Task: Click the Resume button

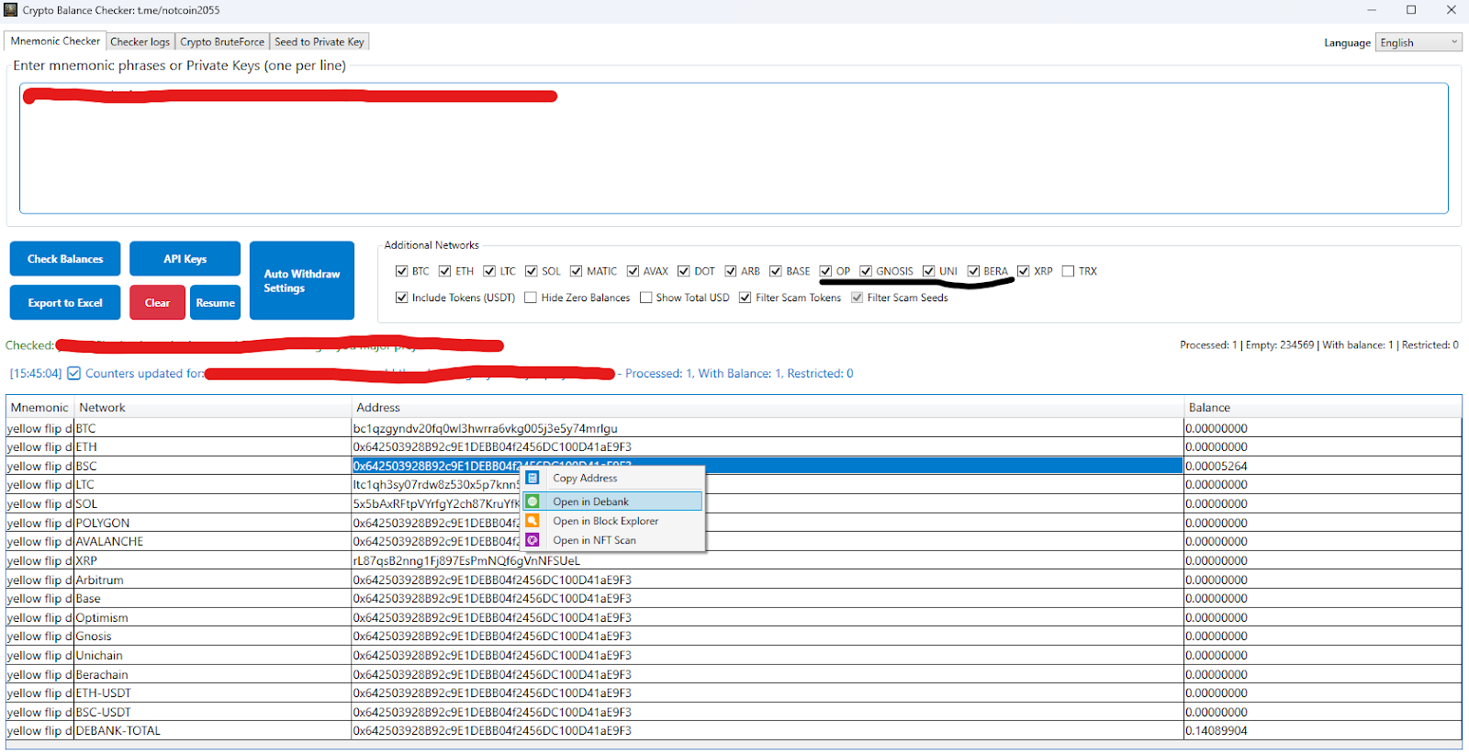Action: tap(215, 303)
